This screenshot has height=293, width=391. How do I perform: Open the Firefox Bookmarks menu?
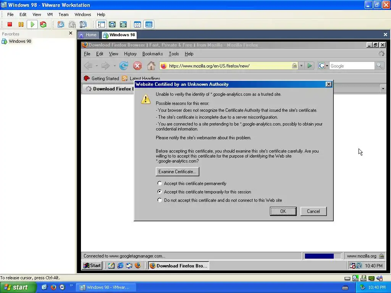(x=152, y=54)
